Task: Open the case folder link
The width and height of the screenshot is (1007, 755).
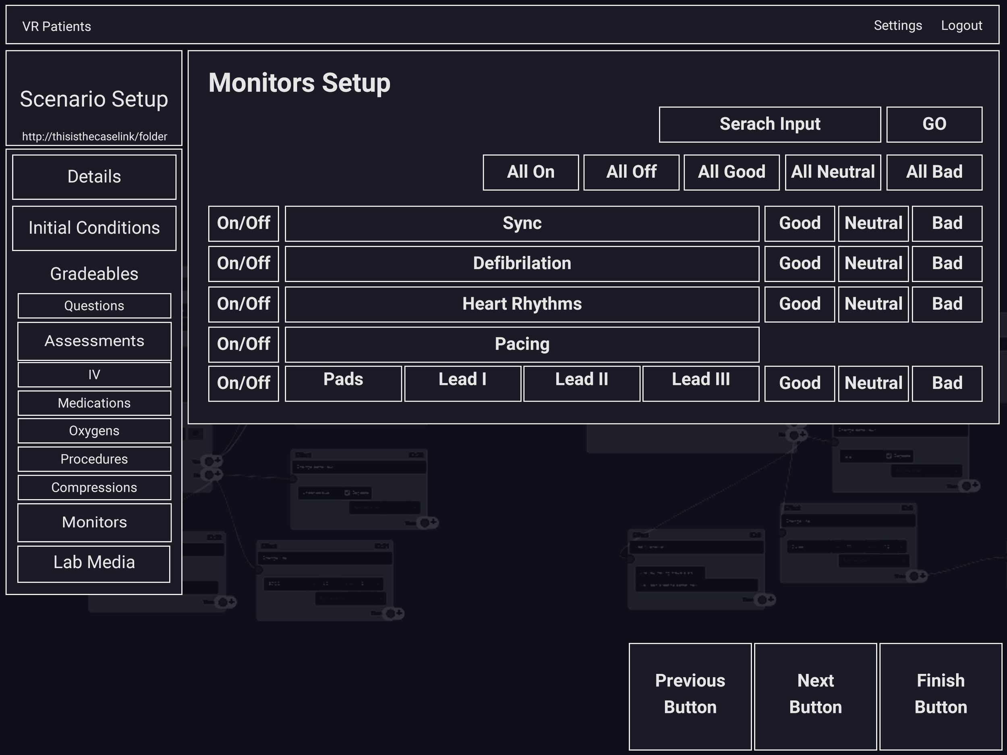Action: (x=94, y=137)
